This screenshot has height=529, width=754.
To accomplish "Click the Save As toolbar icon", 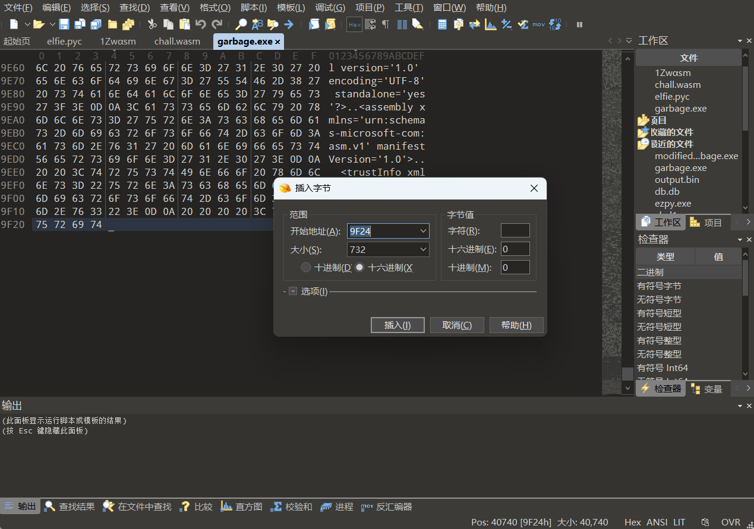I will (x=80, y=24).
